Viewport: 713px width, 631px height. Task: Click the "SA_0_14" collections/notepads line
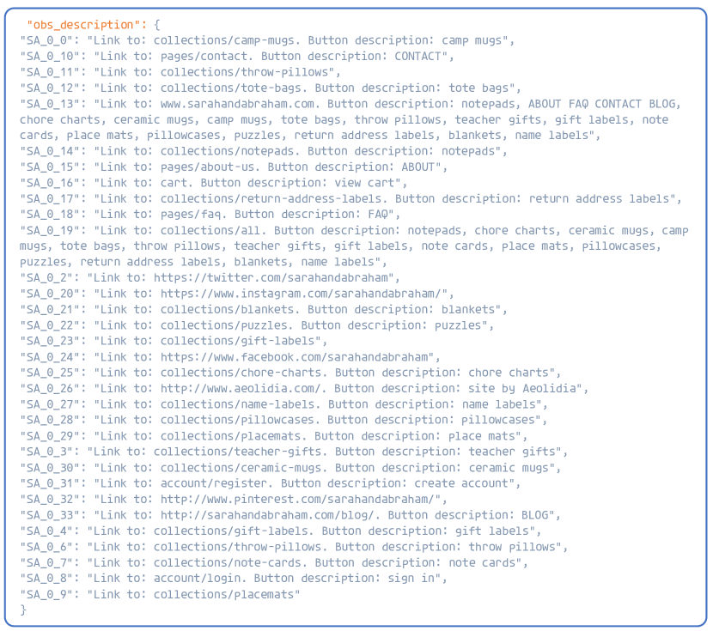264,151
